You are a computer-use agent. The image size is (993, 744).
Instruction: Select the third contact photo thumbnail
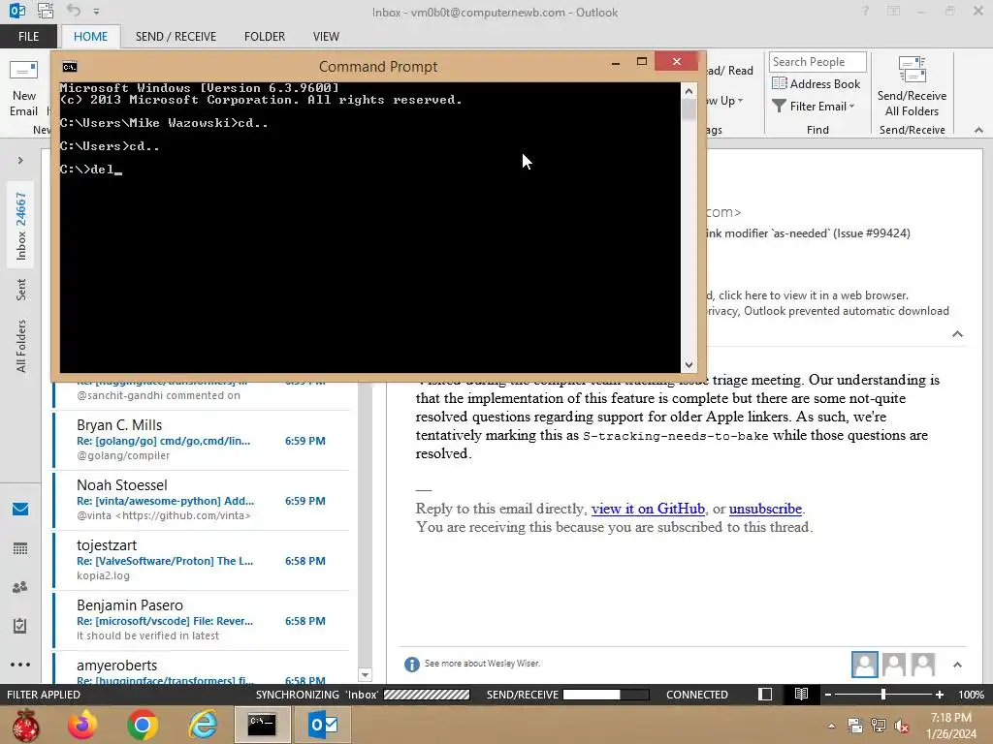(x=923, y=665)
